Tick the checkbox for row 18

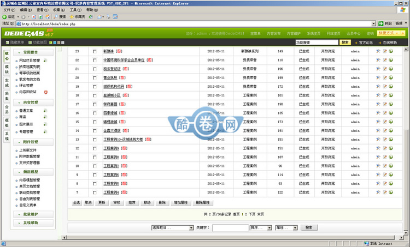coord(95,95)
